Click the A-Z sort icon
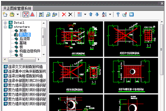The height and width of the screenshot is (111, 166). point(104,14)
